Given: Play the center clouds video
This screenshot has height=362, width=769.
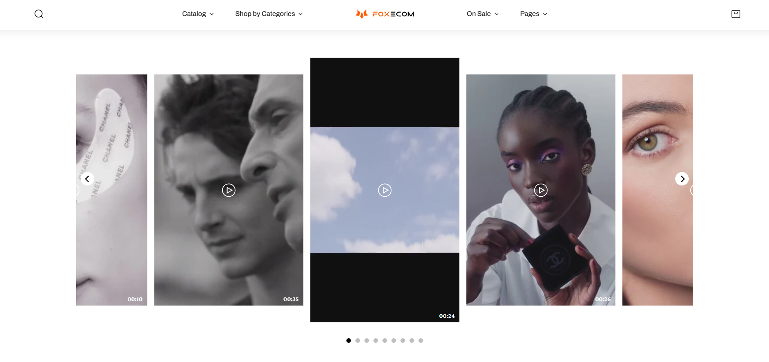Looking at the screenshot, I should pyautogui.click(x=384, y=190).
